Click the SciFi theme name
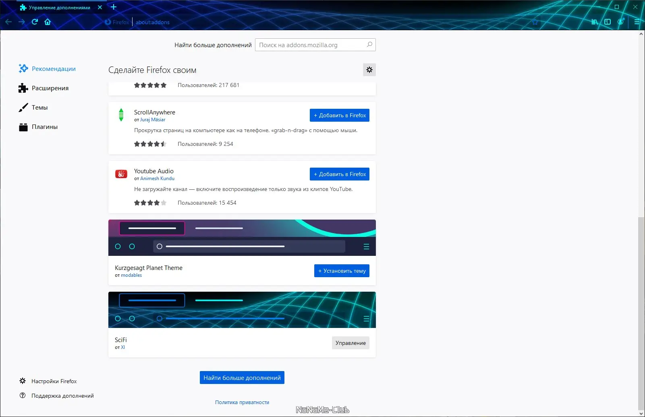Screen dimensions: 645x417 tap(121, 340)
